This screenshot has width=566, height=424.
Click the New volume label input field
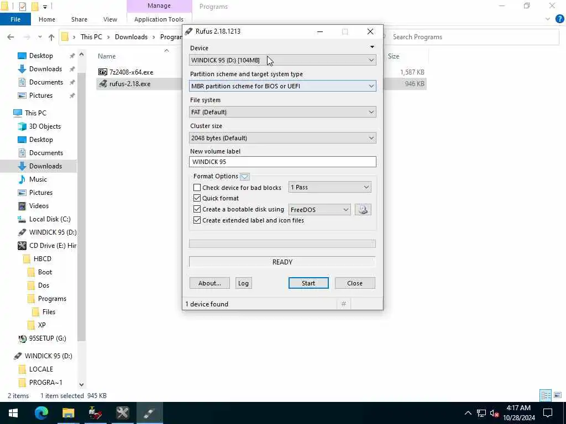pyautogui.click(x=282, y=162)
